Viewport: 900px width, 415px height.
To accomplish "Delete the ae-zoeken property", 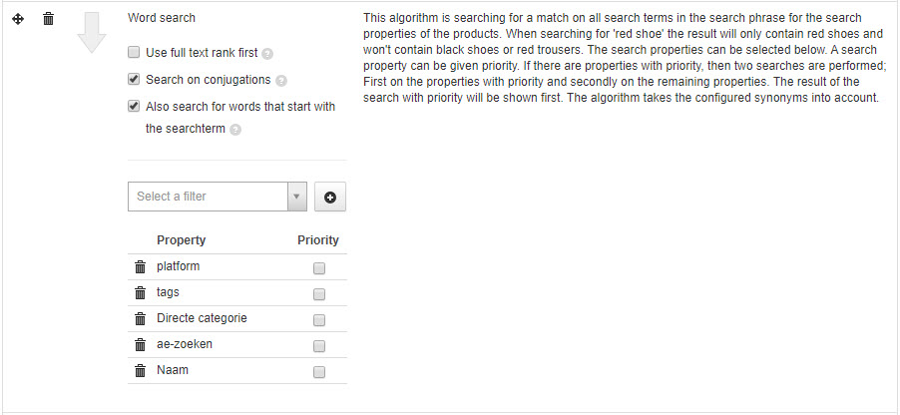I will (x=140, y=344).
